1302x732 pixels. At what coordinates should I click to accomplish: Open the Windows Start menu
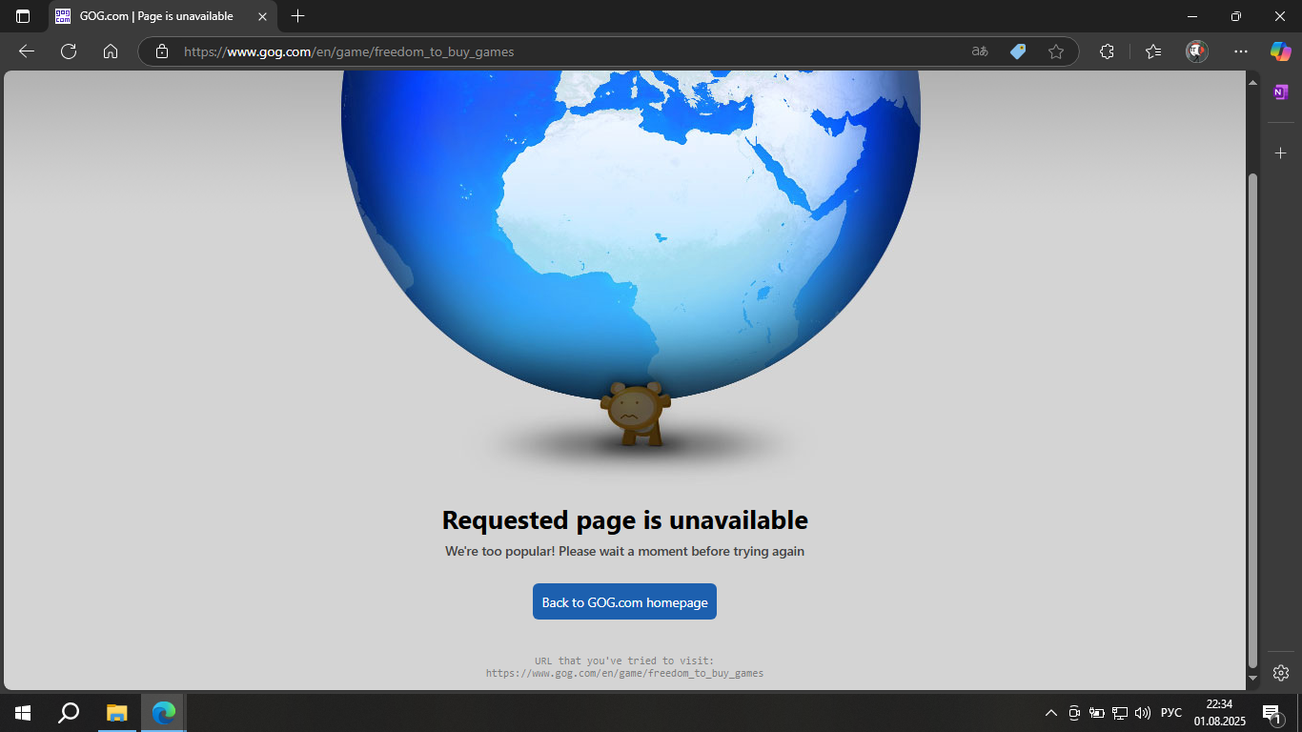tap(23, 712)
